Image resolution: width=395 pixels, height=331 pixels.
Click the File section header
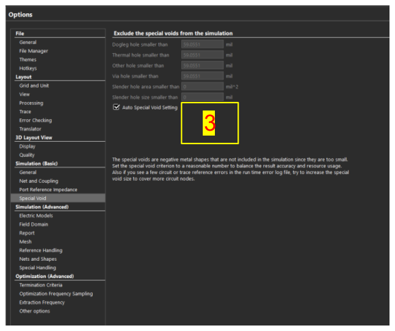(x=20, y=34)
